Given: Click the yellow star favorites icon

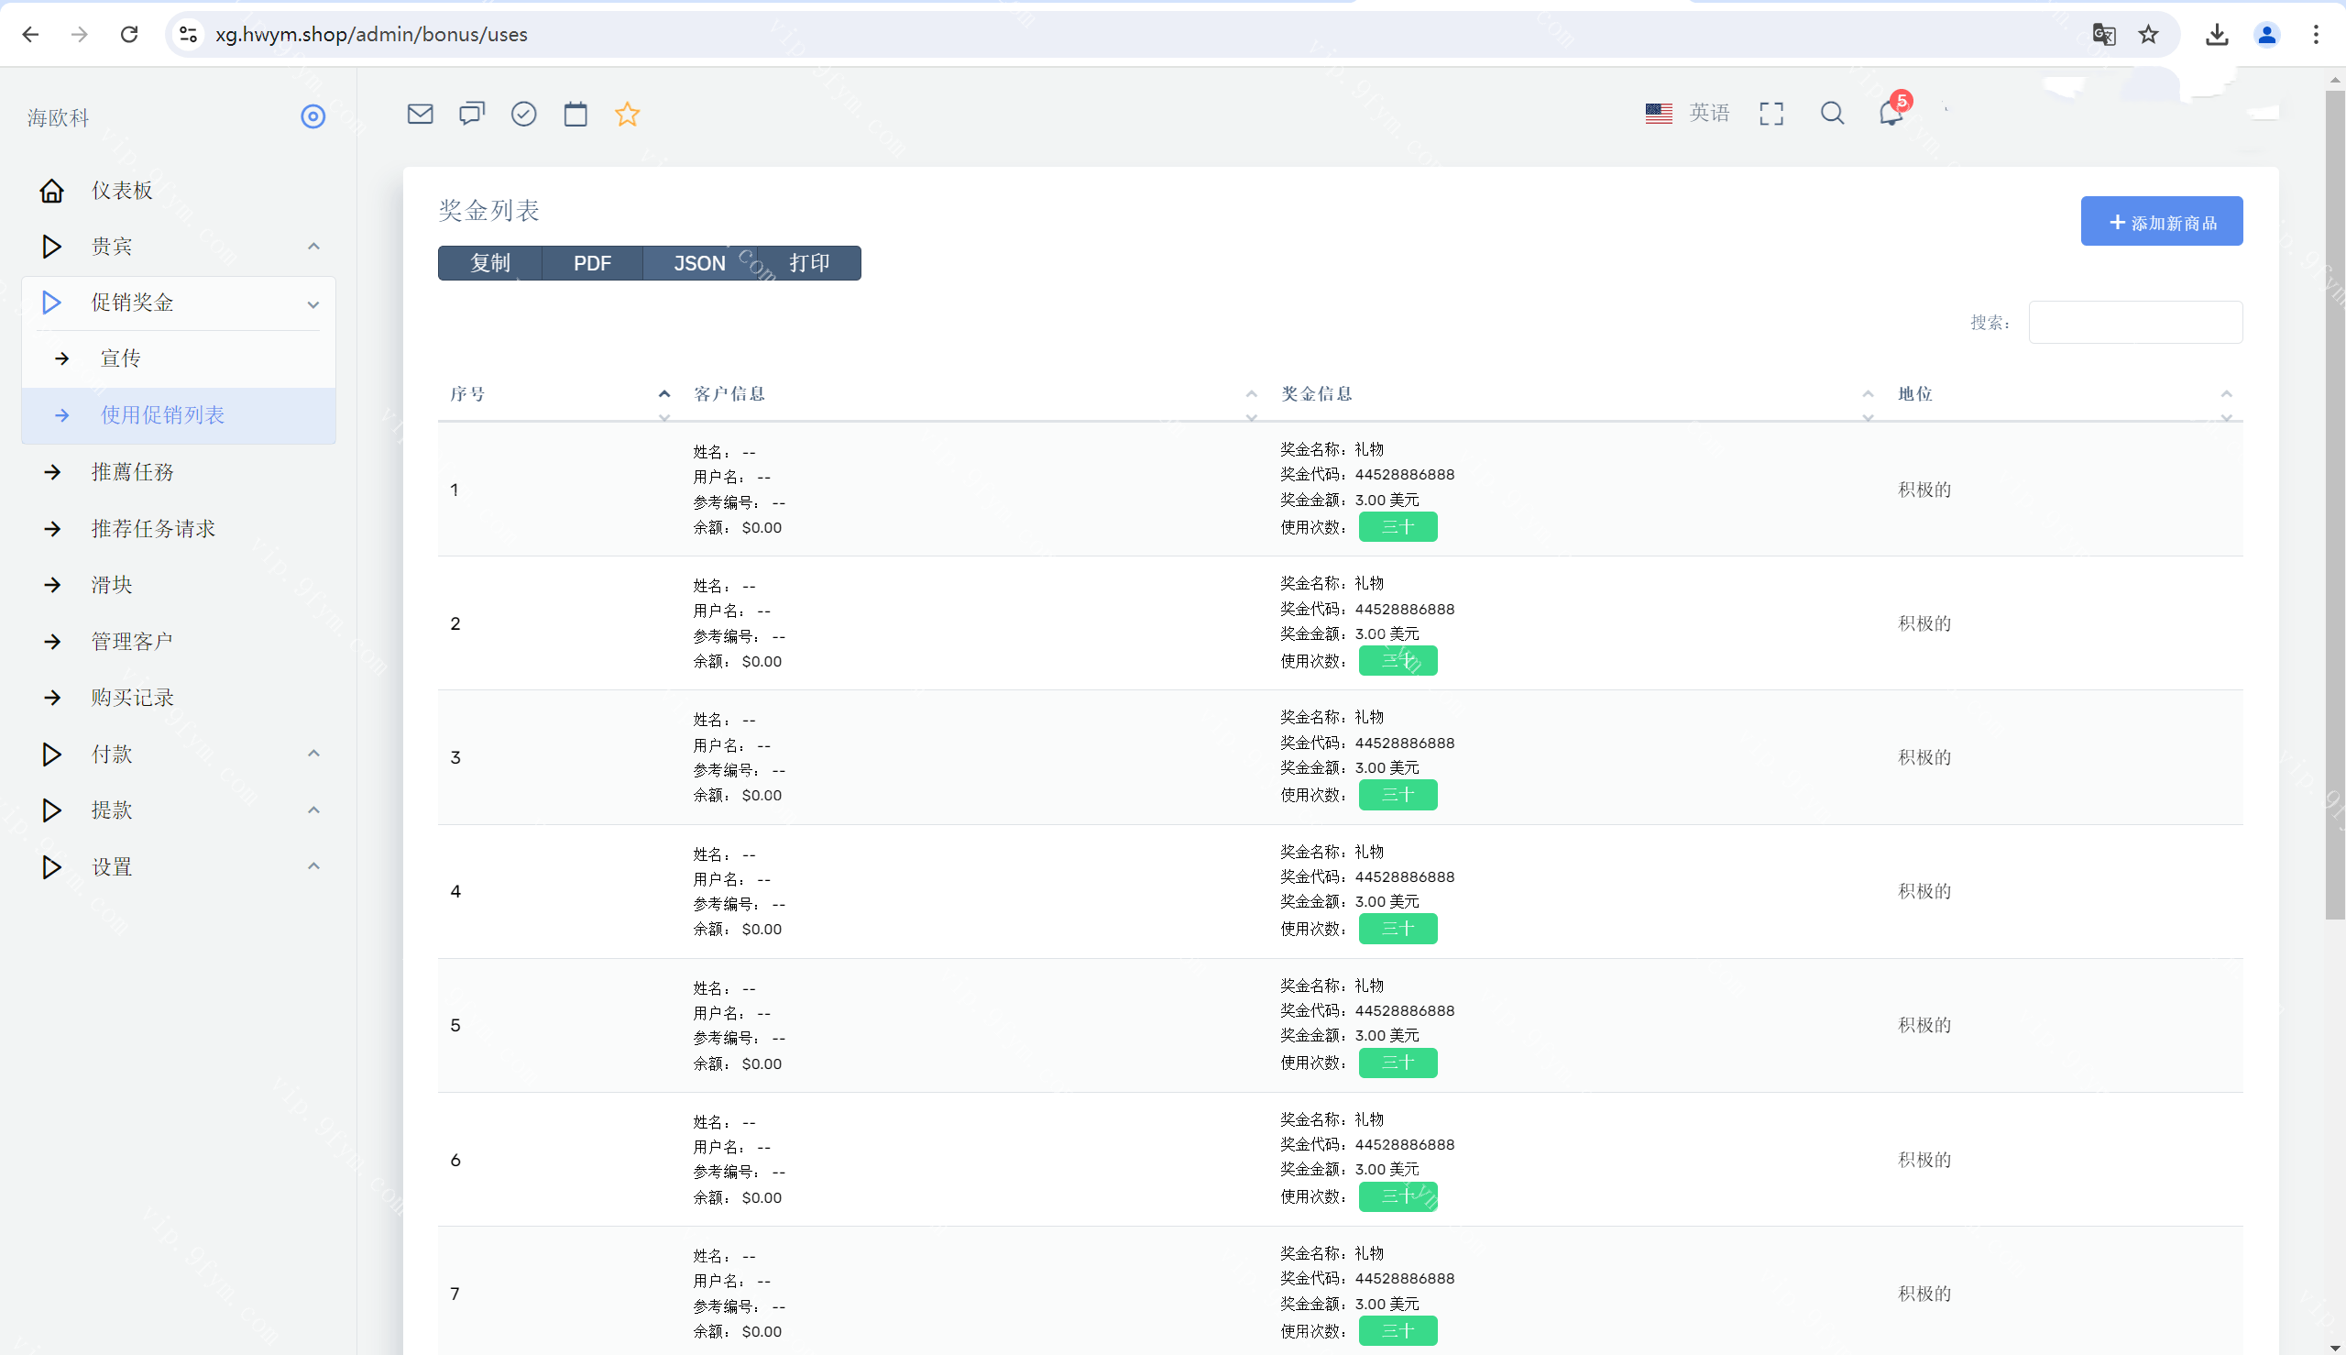Looking at the screenshot, I should (627, 114).
